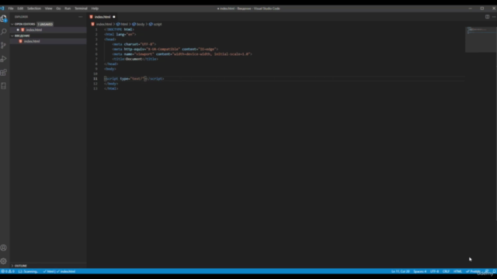Click the split editor icon
The height and width of the screenshot is (279, 497).
click(x=487, y=17)
